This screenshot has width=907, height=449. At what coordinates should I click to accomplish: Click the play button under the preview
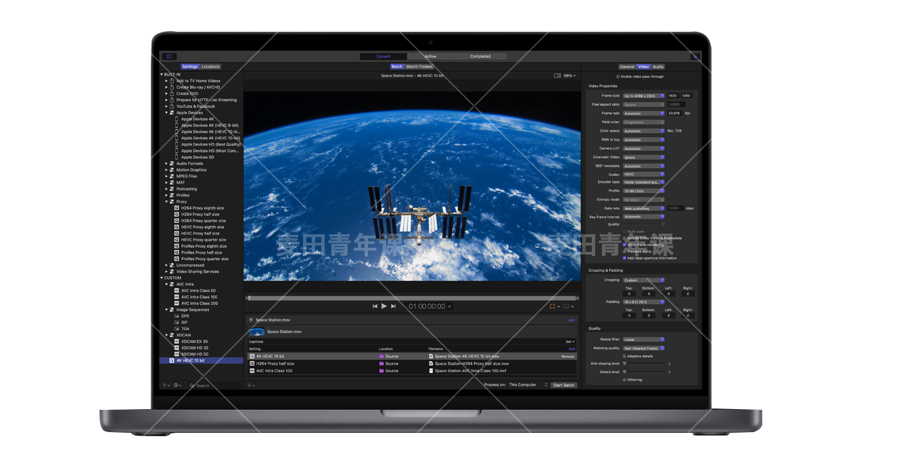384,306
